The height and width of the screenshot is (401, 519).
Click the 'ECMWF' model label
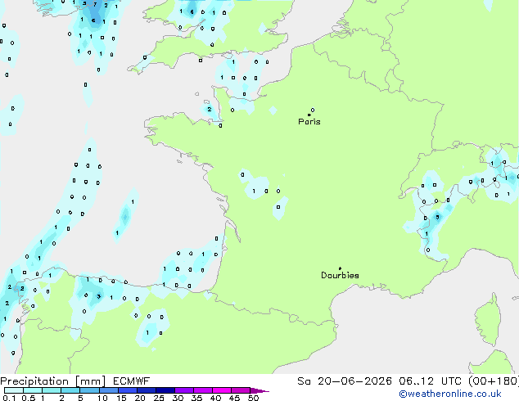click(x=132, y=381)
